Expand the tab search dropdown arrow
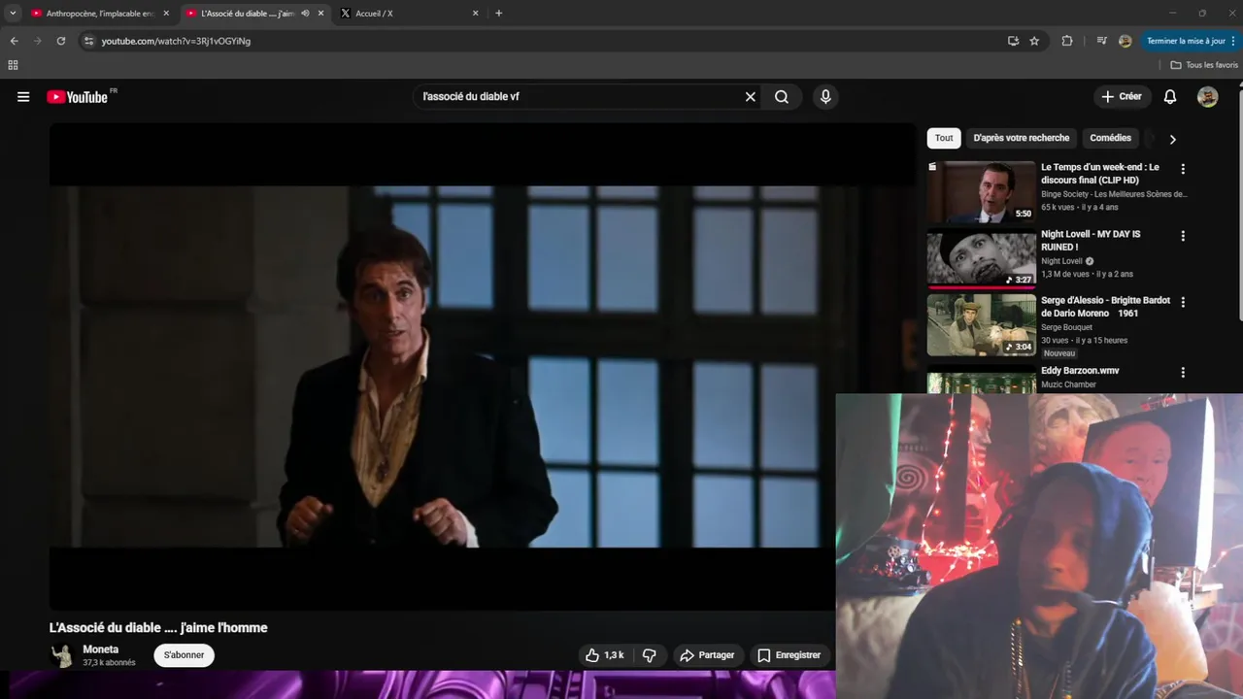Screen dimensions: 1243x699 click(13, 14)
